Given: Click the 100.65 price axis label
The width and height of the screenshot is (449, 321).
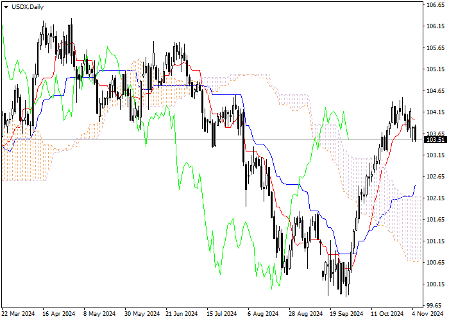Looking at the screenshot, I should [436, 263].
